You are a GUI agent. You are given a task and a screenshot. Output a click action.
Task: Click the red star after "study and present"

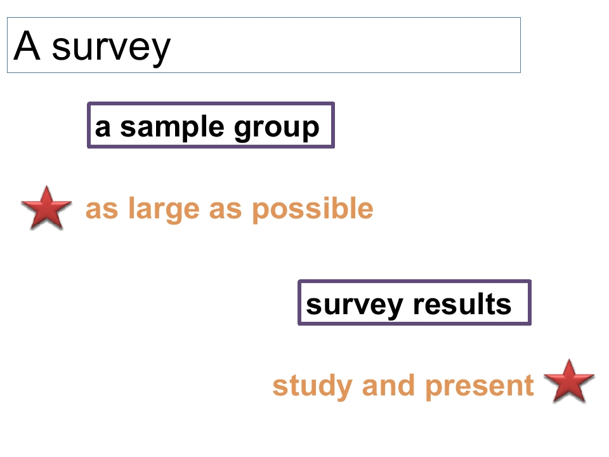569,381
